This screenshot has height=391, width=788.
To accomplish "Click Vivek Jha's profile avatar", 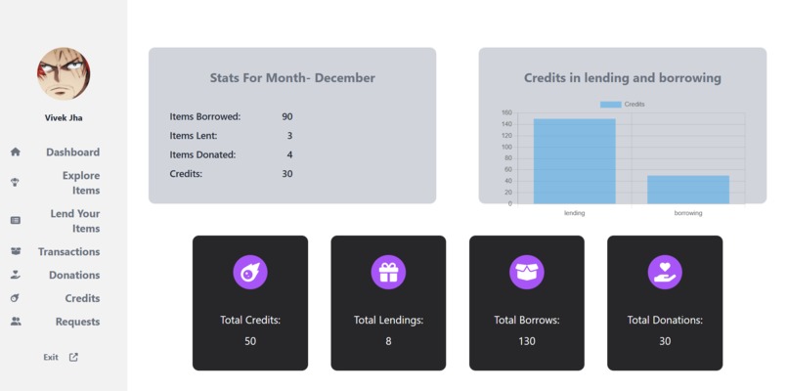I will 64,74.
